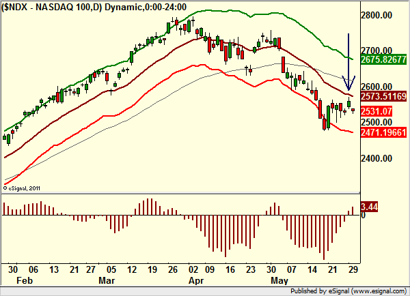
Task: Click the date label 14 on time axis
Action: coord(312,269)
